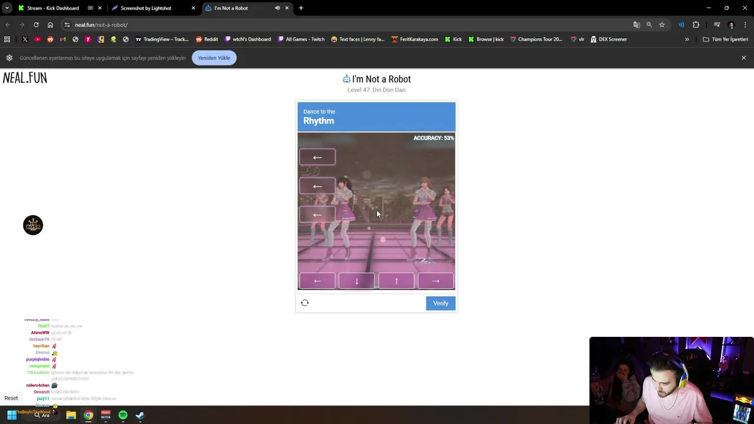Screen dimensions: 754x424
Task: Click the back navigation arrow
Action: (8, 25)
